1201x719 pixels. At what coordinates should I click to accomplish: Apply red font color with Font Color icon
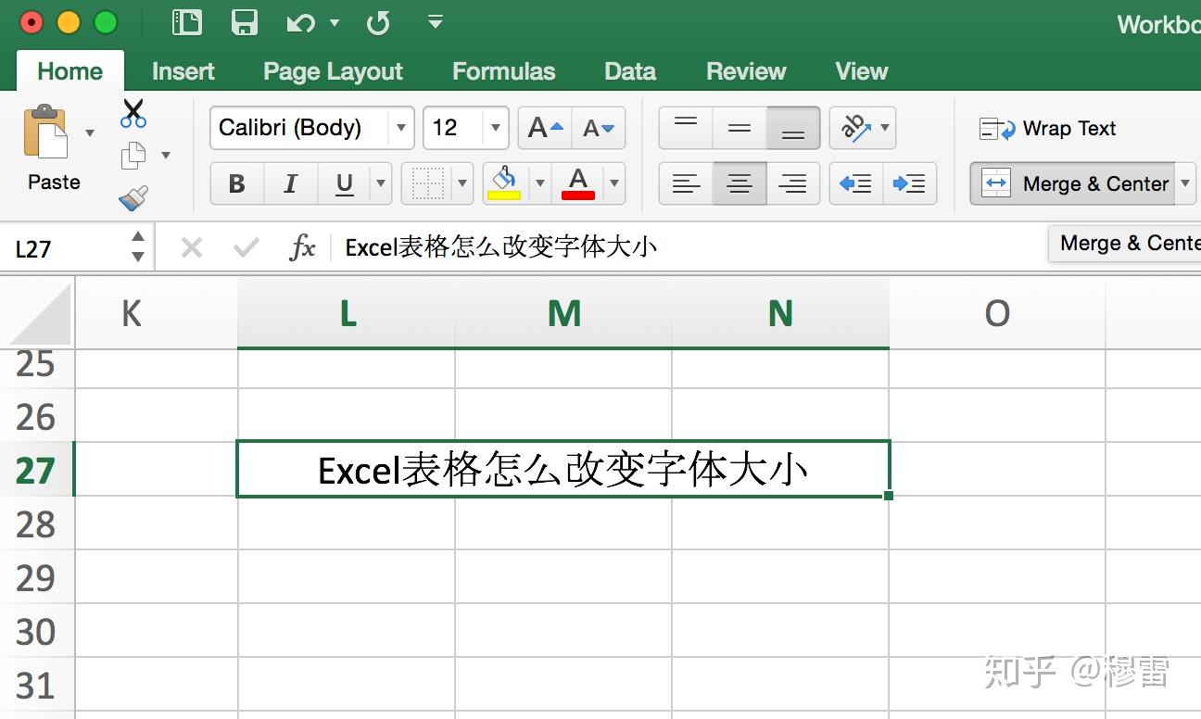pyautogui.click(x=577, y=183)
